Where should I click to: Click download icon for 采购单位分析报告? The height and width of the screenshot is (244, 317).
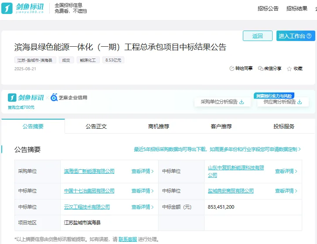click(242, 102)
